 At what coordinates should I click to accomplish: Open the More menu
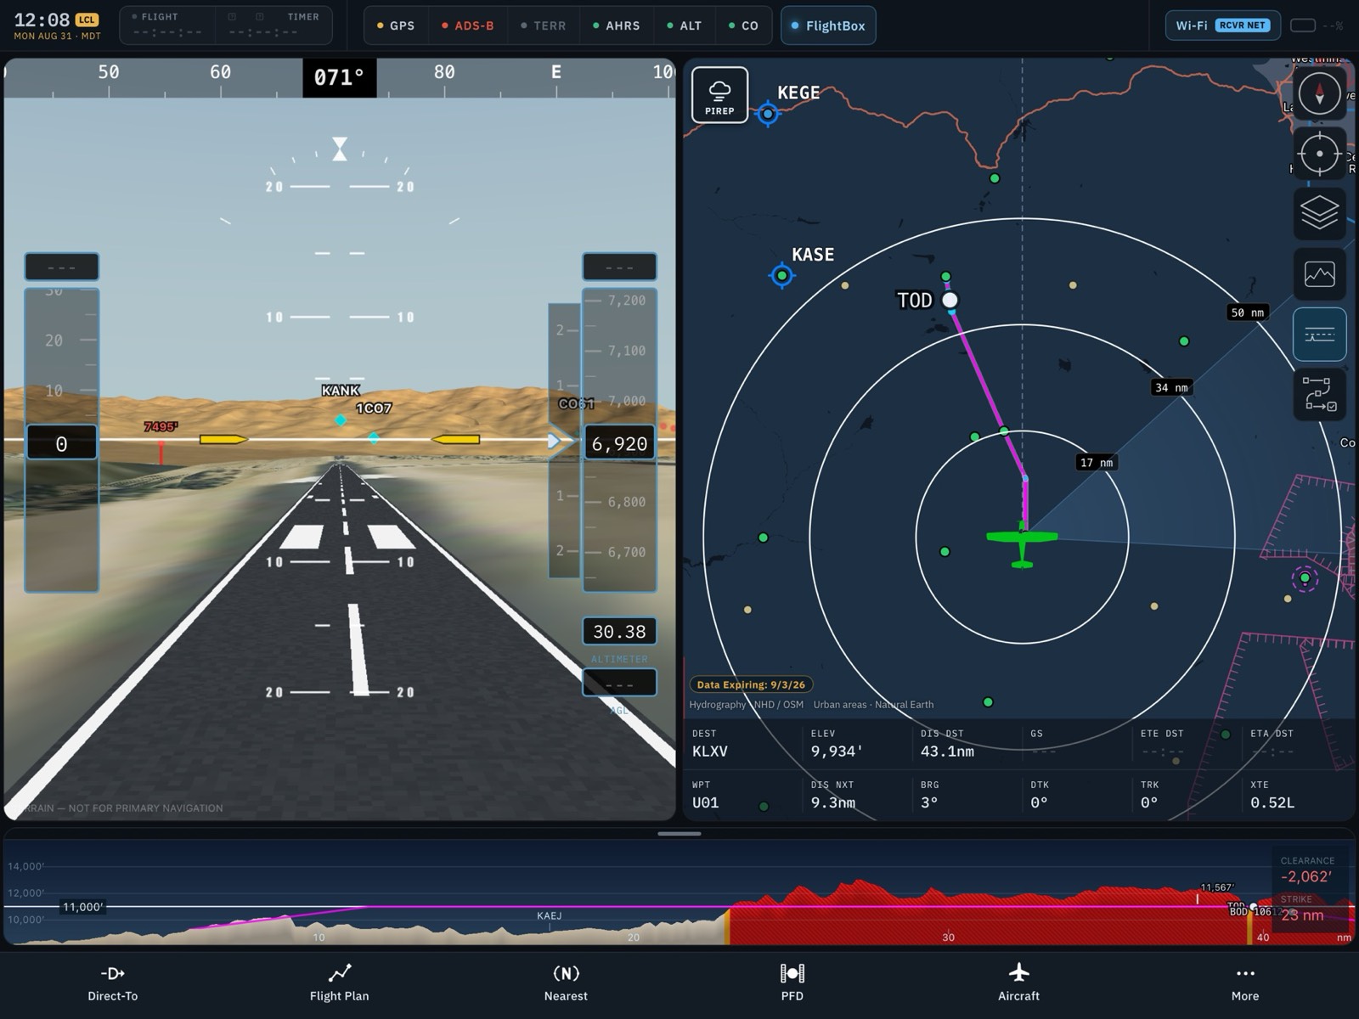[x=1245, y=983]
